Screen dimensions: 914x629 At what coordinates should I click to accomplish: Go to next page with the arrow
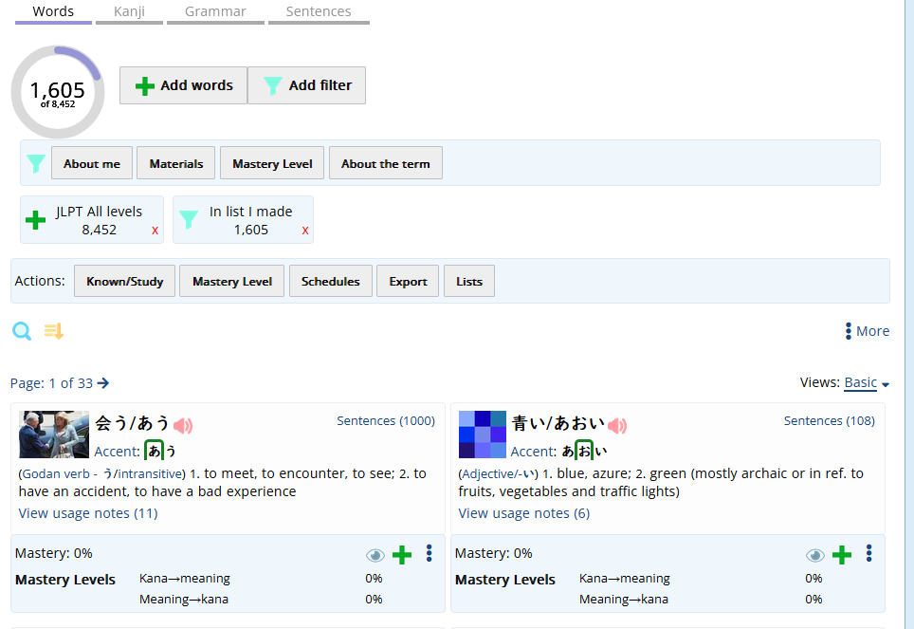point(103,382)
